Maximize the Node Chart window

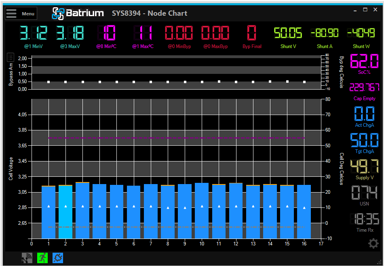[365, 10]
